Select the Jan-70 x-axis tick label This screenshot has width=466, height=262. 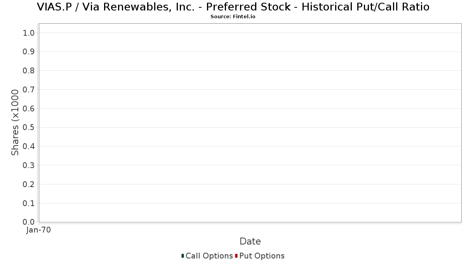[x=38, y=230]
